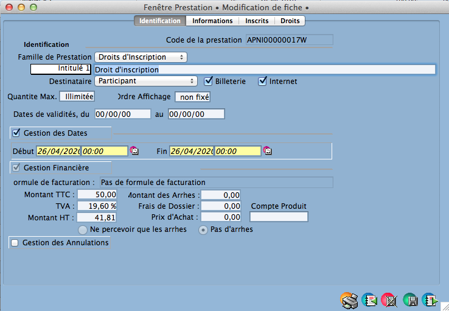Click the Formule de facturation field
Screen dimensions: 449x311
[217, 183]
